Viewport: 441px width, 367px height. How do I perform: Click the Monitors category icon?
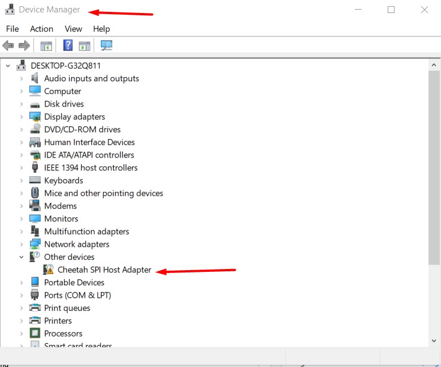tap(35, 219)
